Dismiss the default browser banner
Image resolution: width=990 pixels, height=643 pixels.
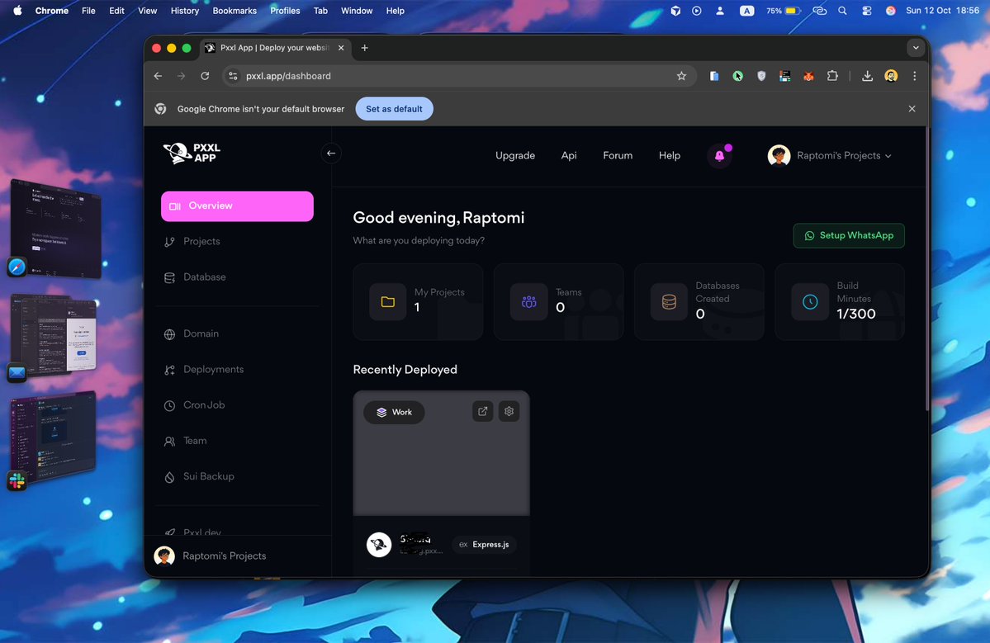tap(912, 109)
